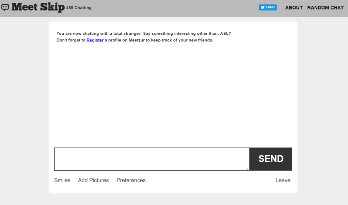
Task: Click the Meet Skip speech bubble logo
Action: [5, 7]
